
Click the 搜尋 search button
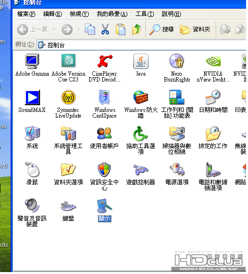(162, 29)
